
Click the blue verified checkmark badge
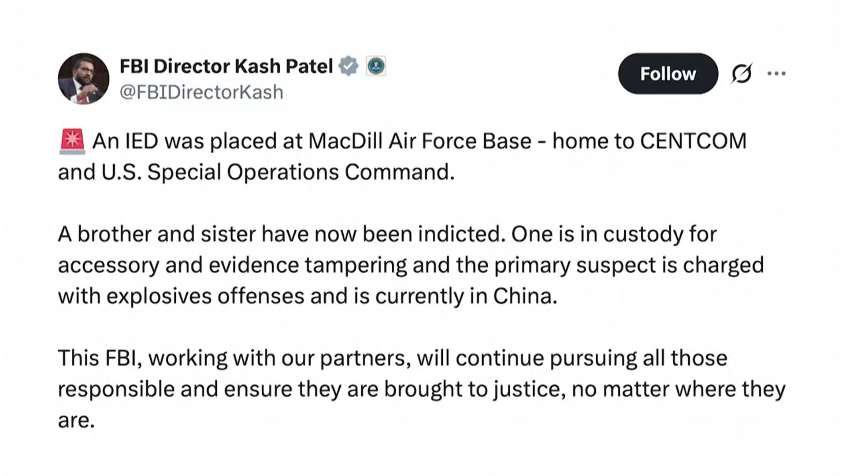348,67
